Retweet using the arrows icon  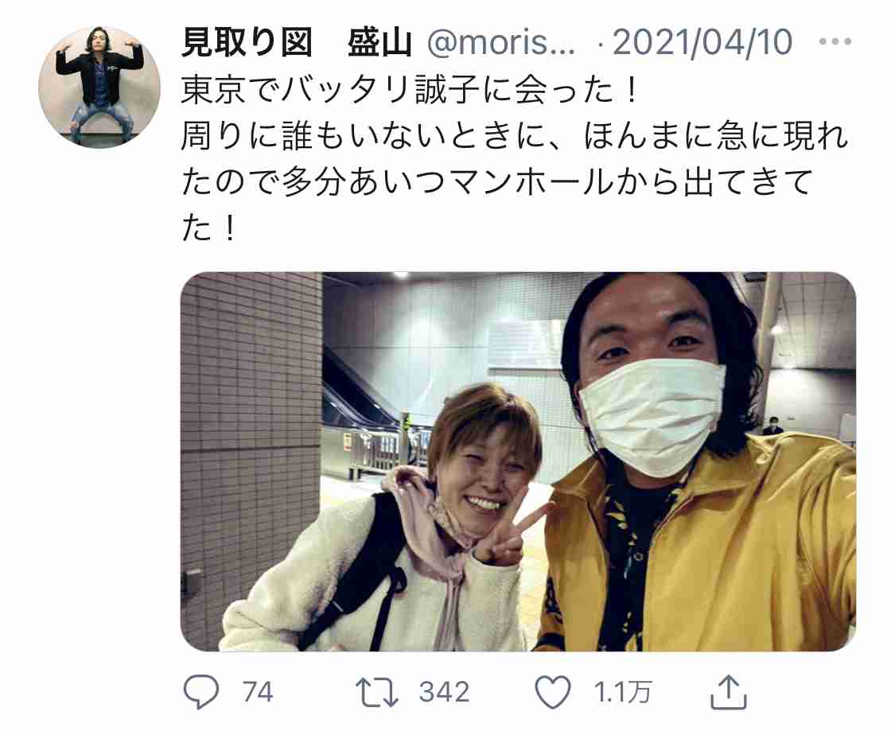click(377, 692)
